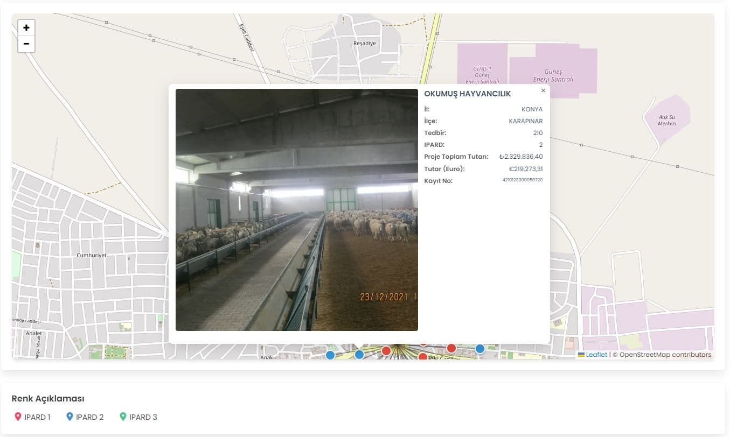Image resolution: width=730 pixels, height=437 pixels.
Task: Select the red marker left of the rightmost blue marker
Action: [x=451, y=348]
